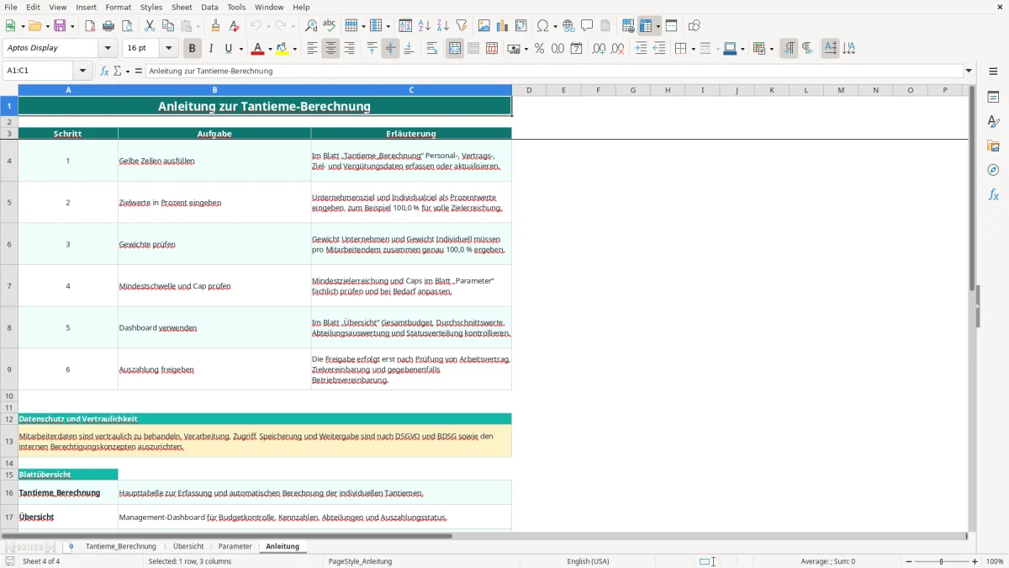Click the Zoom Out minus button
The height and width of the screenshot is (568, 1009).
coord(907,561)
